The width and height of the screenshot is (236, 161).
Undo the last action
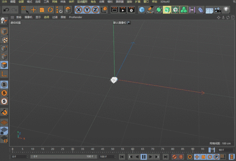coord(6,10)
